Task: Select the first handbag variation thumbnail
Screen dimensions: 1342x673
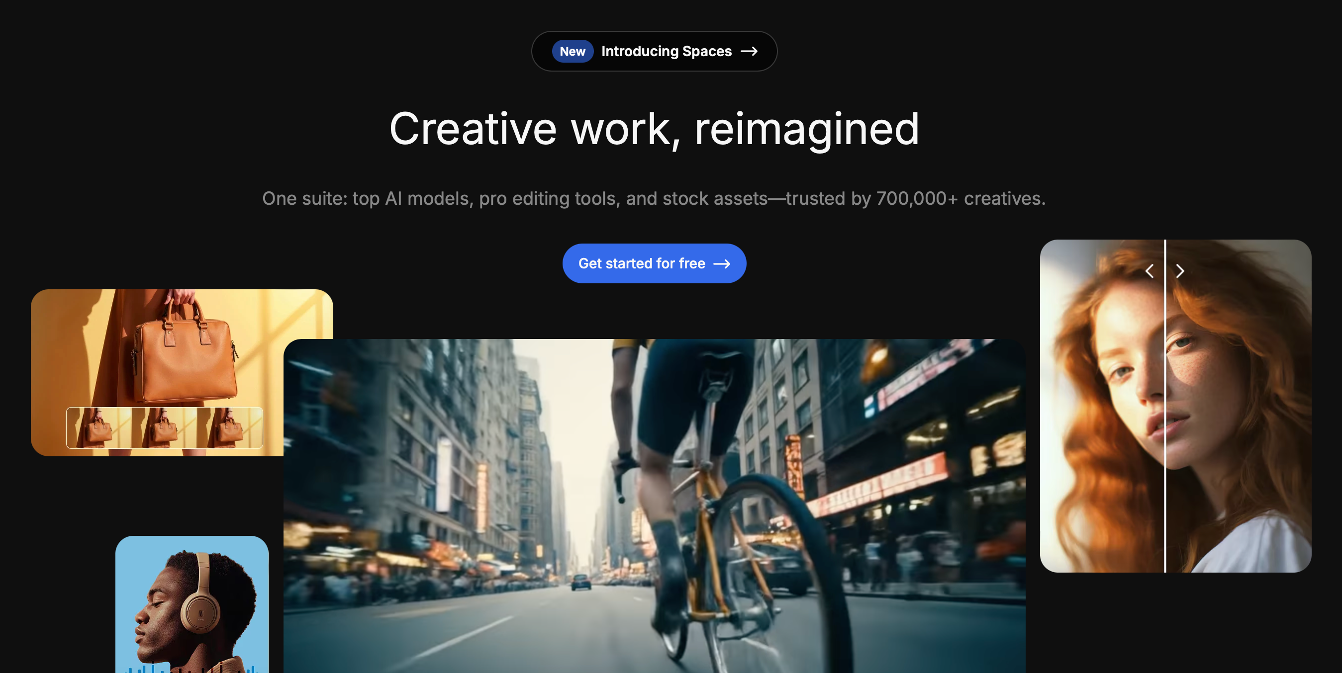Action: 99,428
